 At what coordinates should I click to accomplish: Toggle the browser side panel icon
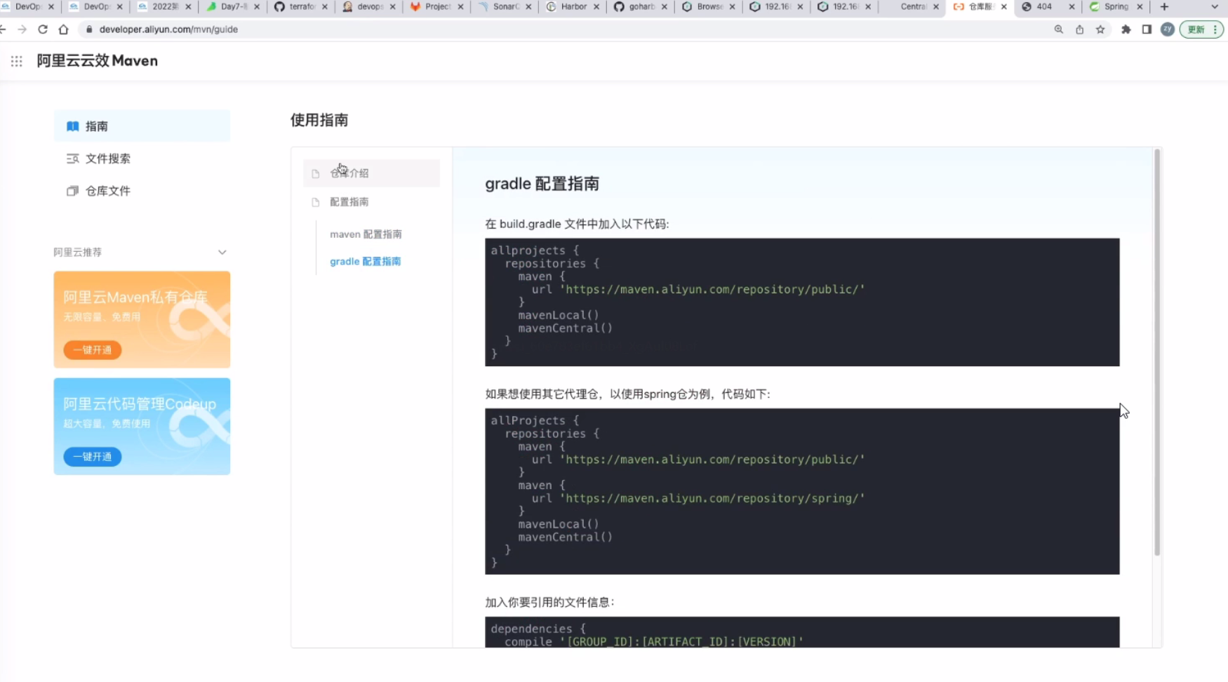[1147, 29]
